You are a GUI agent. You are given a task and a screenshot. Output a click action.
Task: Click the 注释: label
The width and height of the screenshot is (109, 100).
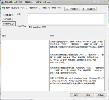pyautogui.click(x=19, y=14)
